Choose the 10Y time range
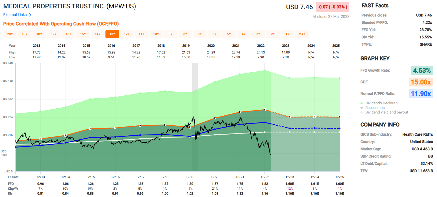 coord(156,34)
